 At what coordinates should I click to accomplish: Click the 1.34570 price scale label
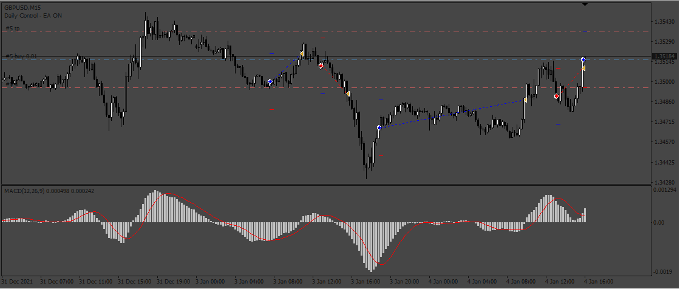point(664,142)
